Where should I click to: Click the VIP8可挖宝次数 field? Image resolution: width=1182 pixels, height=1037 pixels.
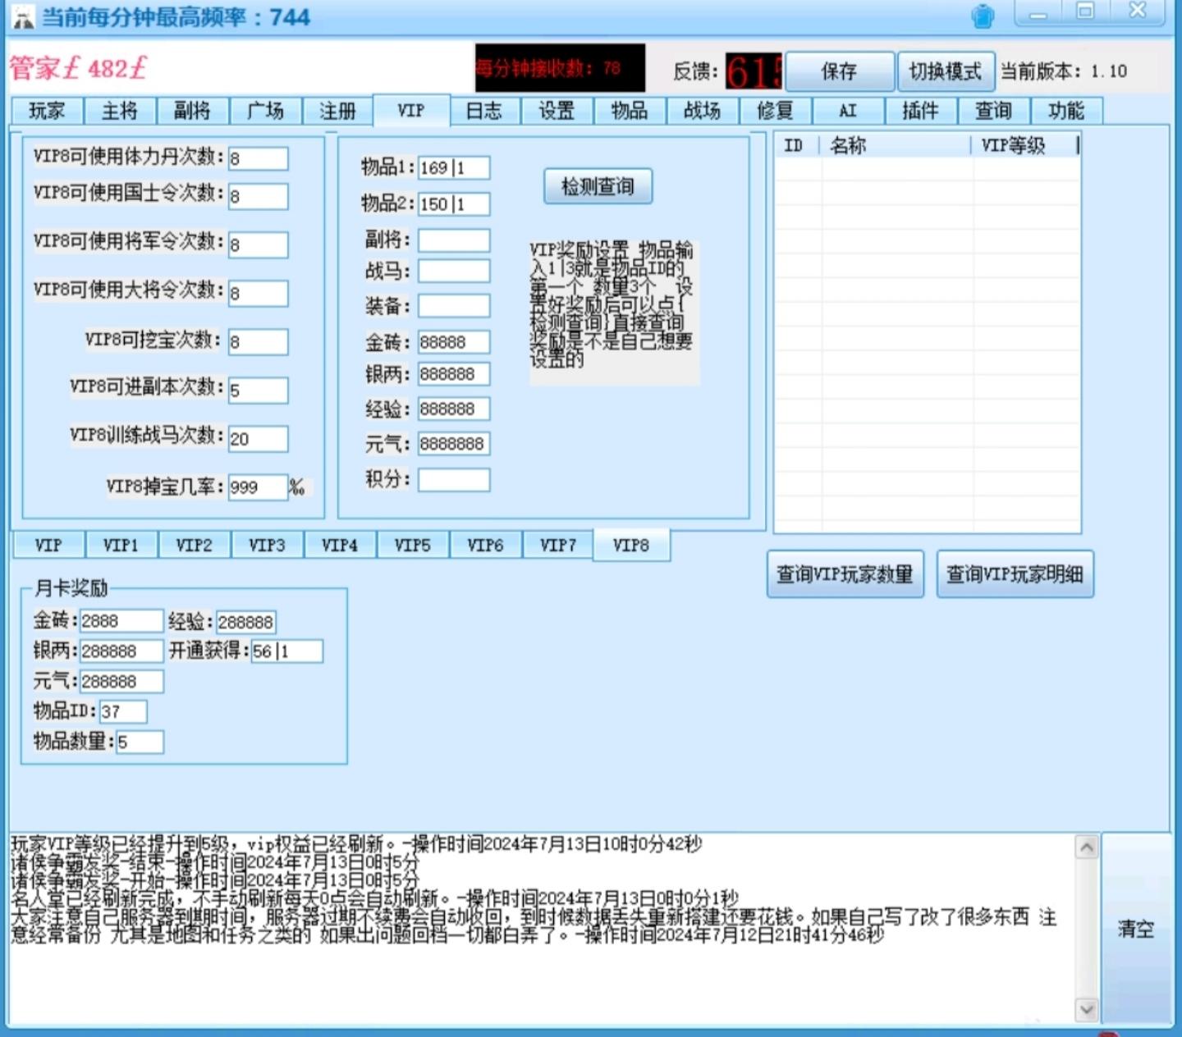point(258,341)
